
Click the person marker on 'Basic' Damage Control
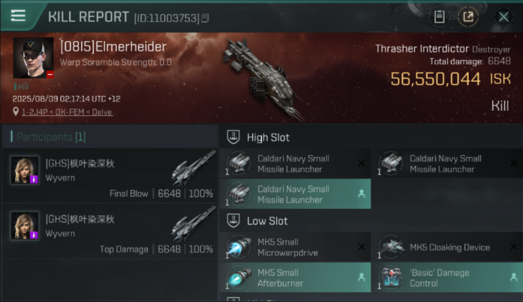(513, 277)
